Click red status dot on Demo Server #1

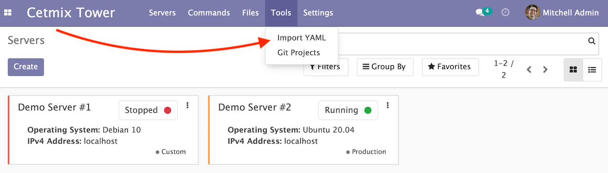click(167, 110)
